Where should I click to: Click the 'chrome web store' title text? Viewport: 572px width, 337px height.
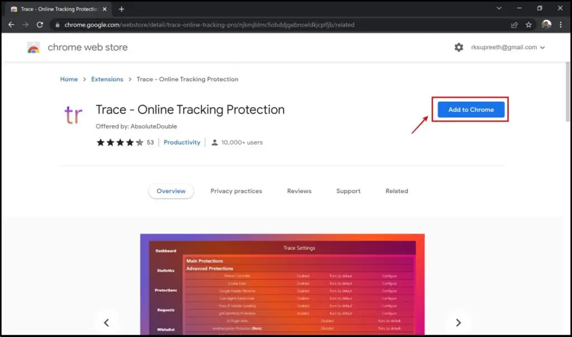click(88, 48)
